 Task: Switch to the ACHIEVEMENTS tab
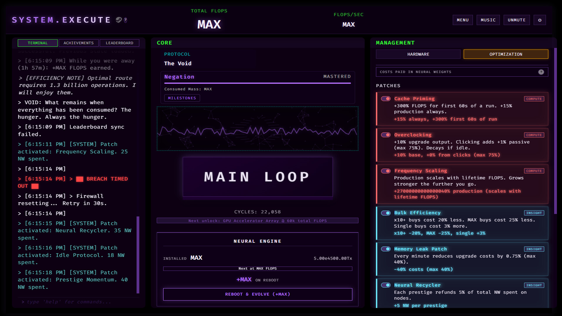click(x=78, y=43)
